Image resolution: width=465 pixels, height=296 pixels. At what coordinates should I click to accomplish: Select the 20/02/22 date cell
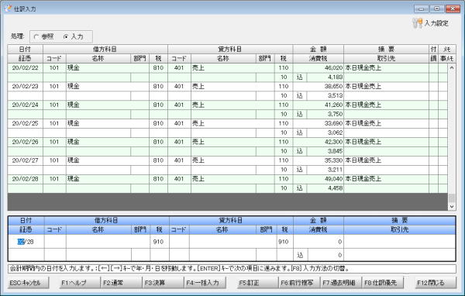coord(26,68)
